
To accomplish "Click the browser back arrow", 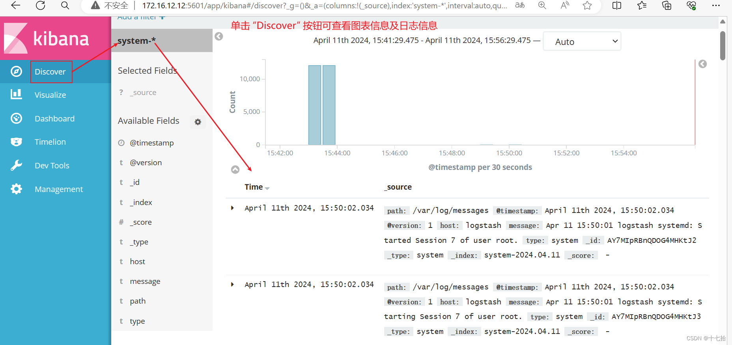I will click(16, 6).
